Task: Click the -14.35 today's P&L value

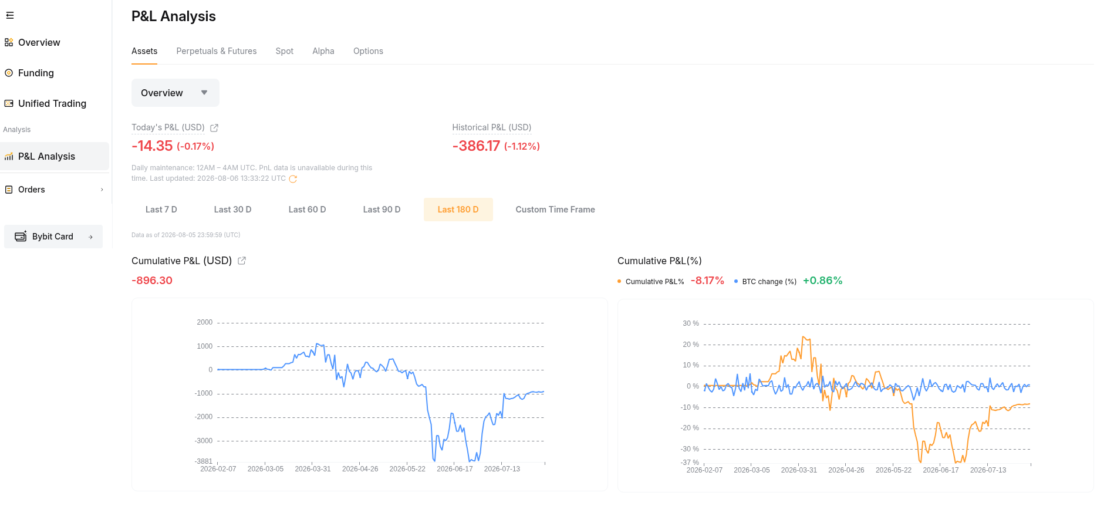Action: point(152,146)
